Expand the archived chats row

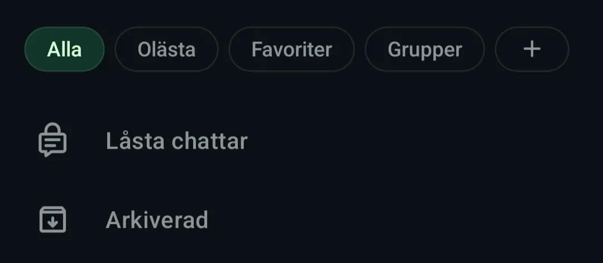(301, 220)
